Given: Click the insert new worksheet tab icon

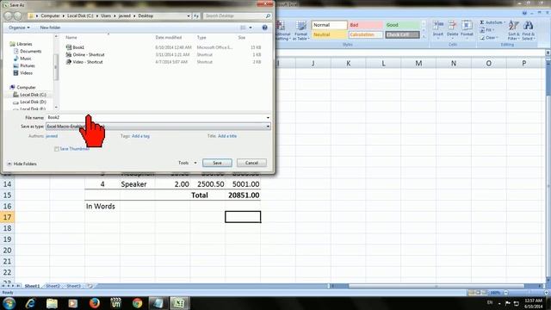Looking at the screenshot, I should coord(90,286).
